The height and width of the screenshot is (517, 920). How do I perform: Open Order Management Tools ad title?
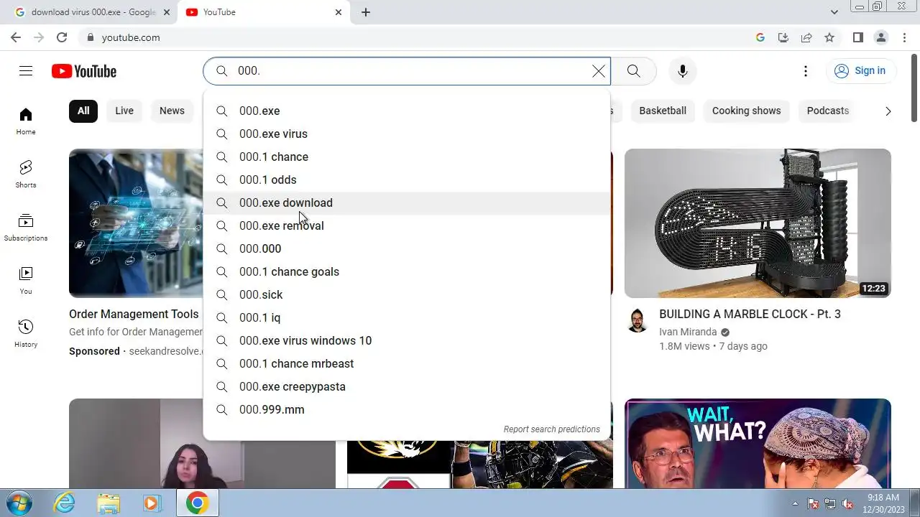[134, 314]
